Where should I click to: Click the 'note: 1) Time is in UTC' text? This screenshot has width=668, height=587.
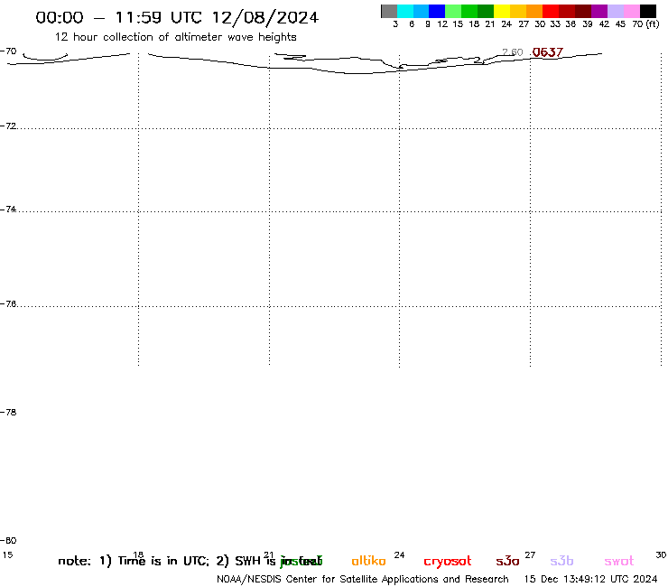pyautogui.click(x=134, y=561)
